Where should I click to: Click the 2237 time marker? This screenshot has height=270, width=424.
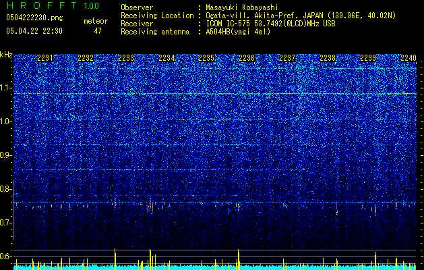(x=287, y=58)
